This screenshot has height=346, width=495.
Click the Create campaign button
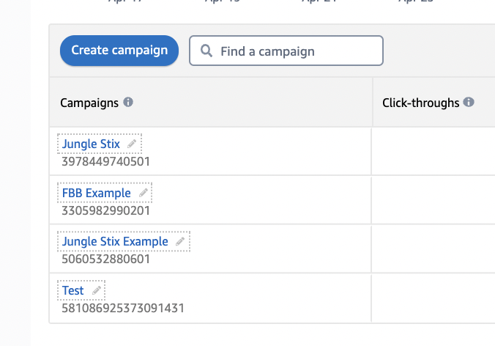119,51
